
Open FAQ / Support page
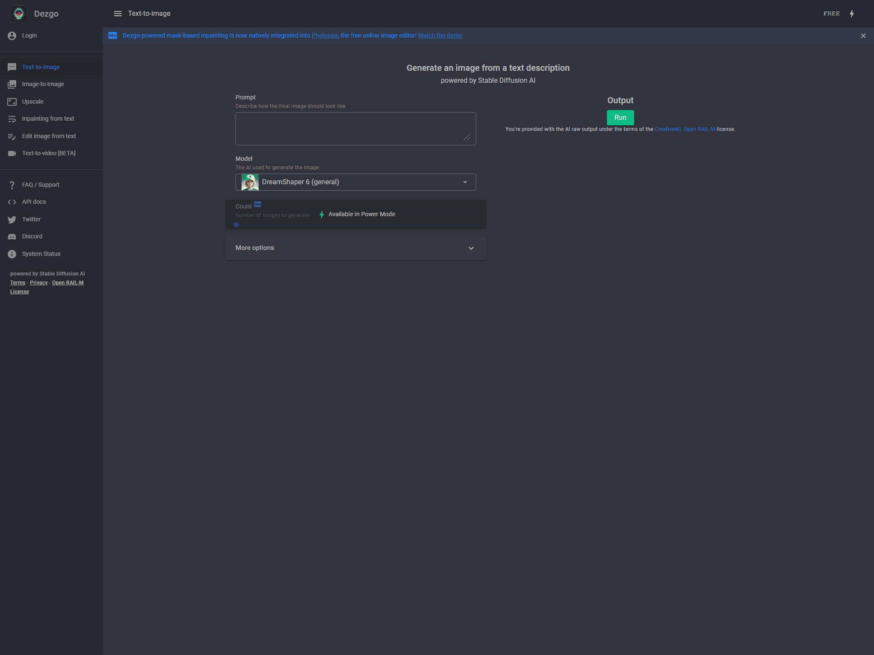pyautogui.click(x=51, y=185)
